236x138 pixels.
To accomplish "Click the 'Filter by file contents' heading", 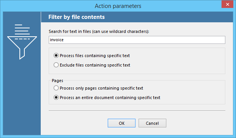I will click(x=77, y=17).
